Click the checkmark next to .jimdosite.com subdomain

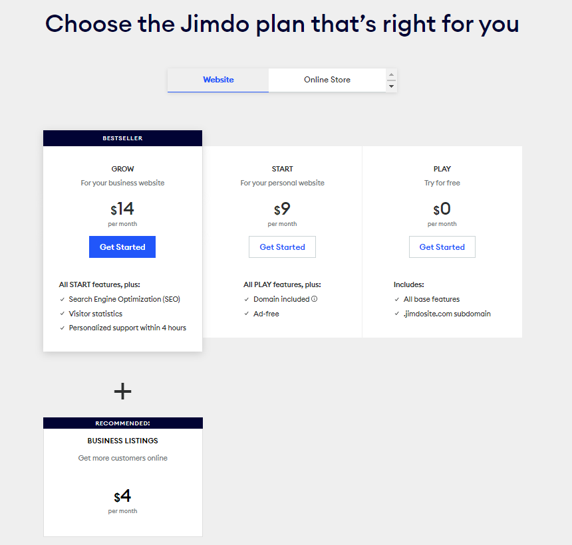tap(397, 314)
